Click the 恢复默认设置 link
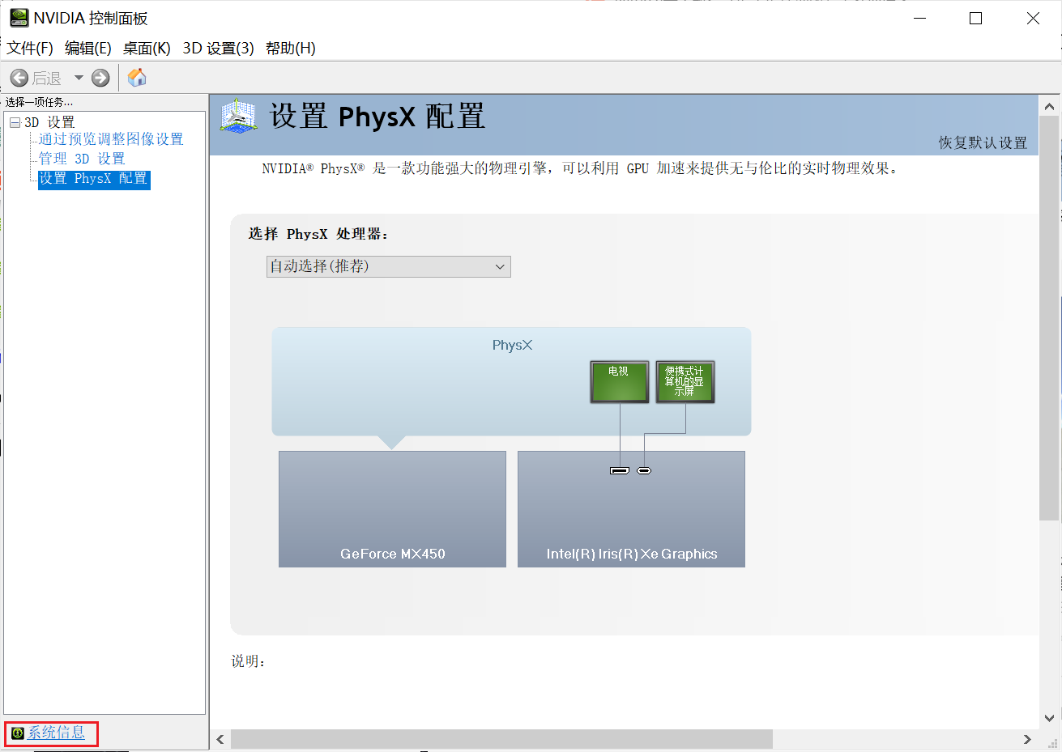1062x752 pixels. (981, 142)
